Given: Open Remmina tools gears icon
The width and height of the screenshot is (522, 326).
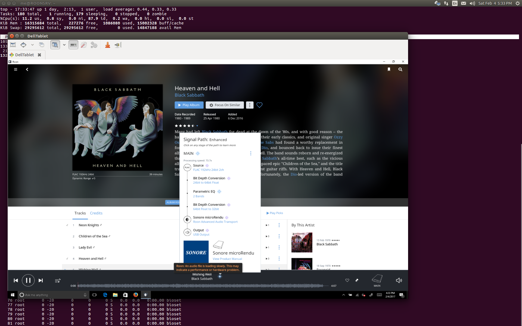Looking at the screenshot, I should click(94, 45).
